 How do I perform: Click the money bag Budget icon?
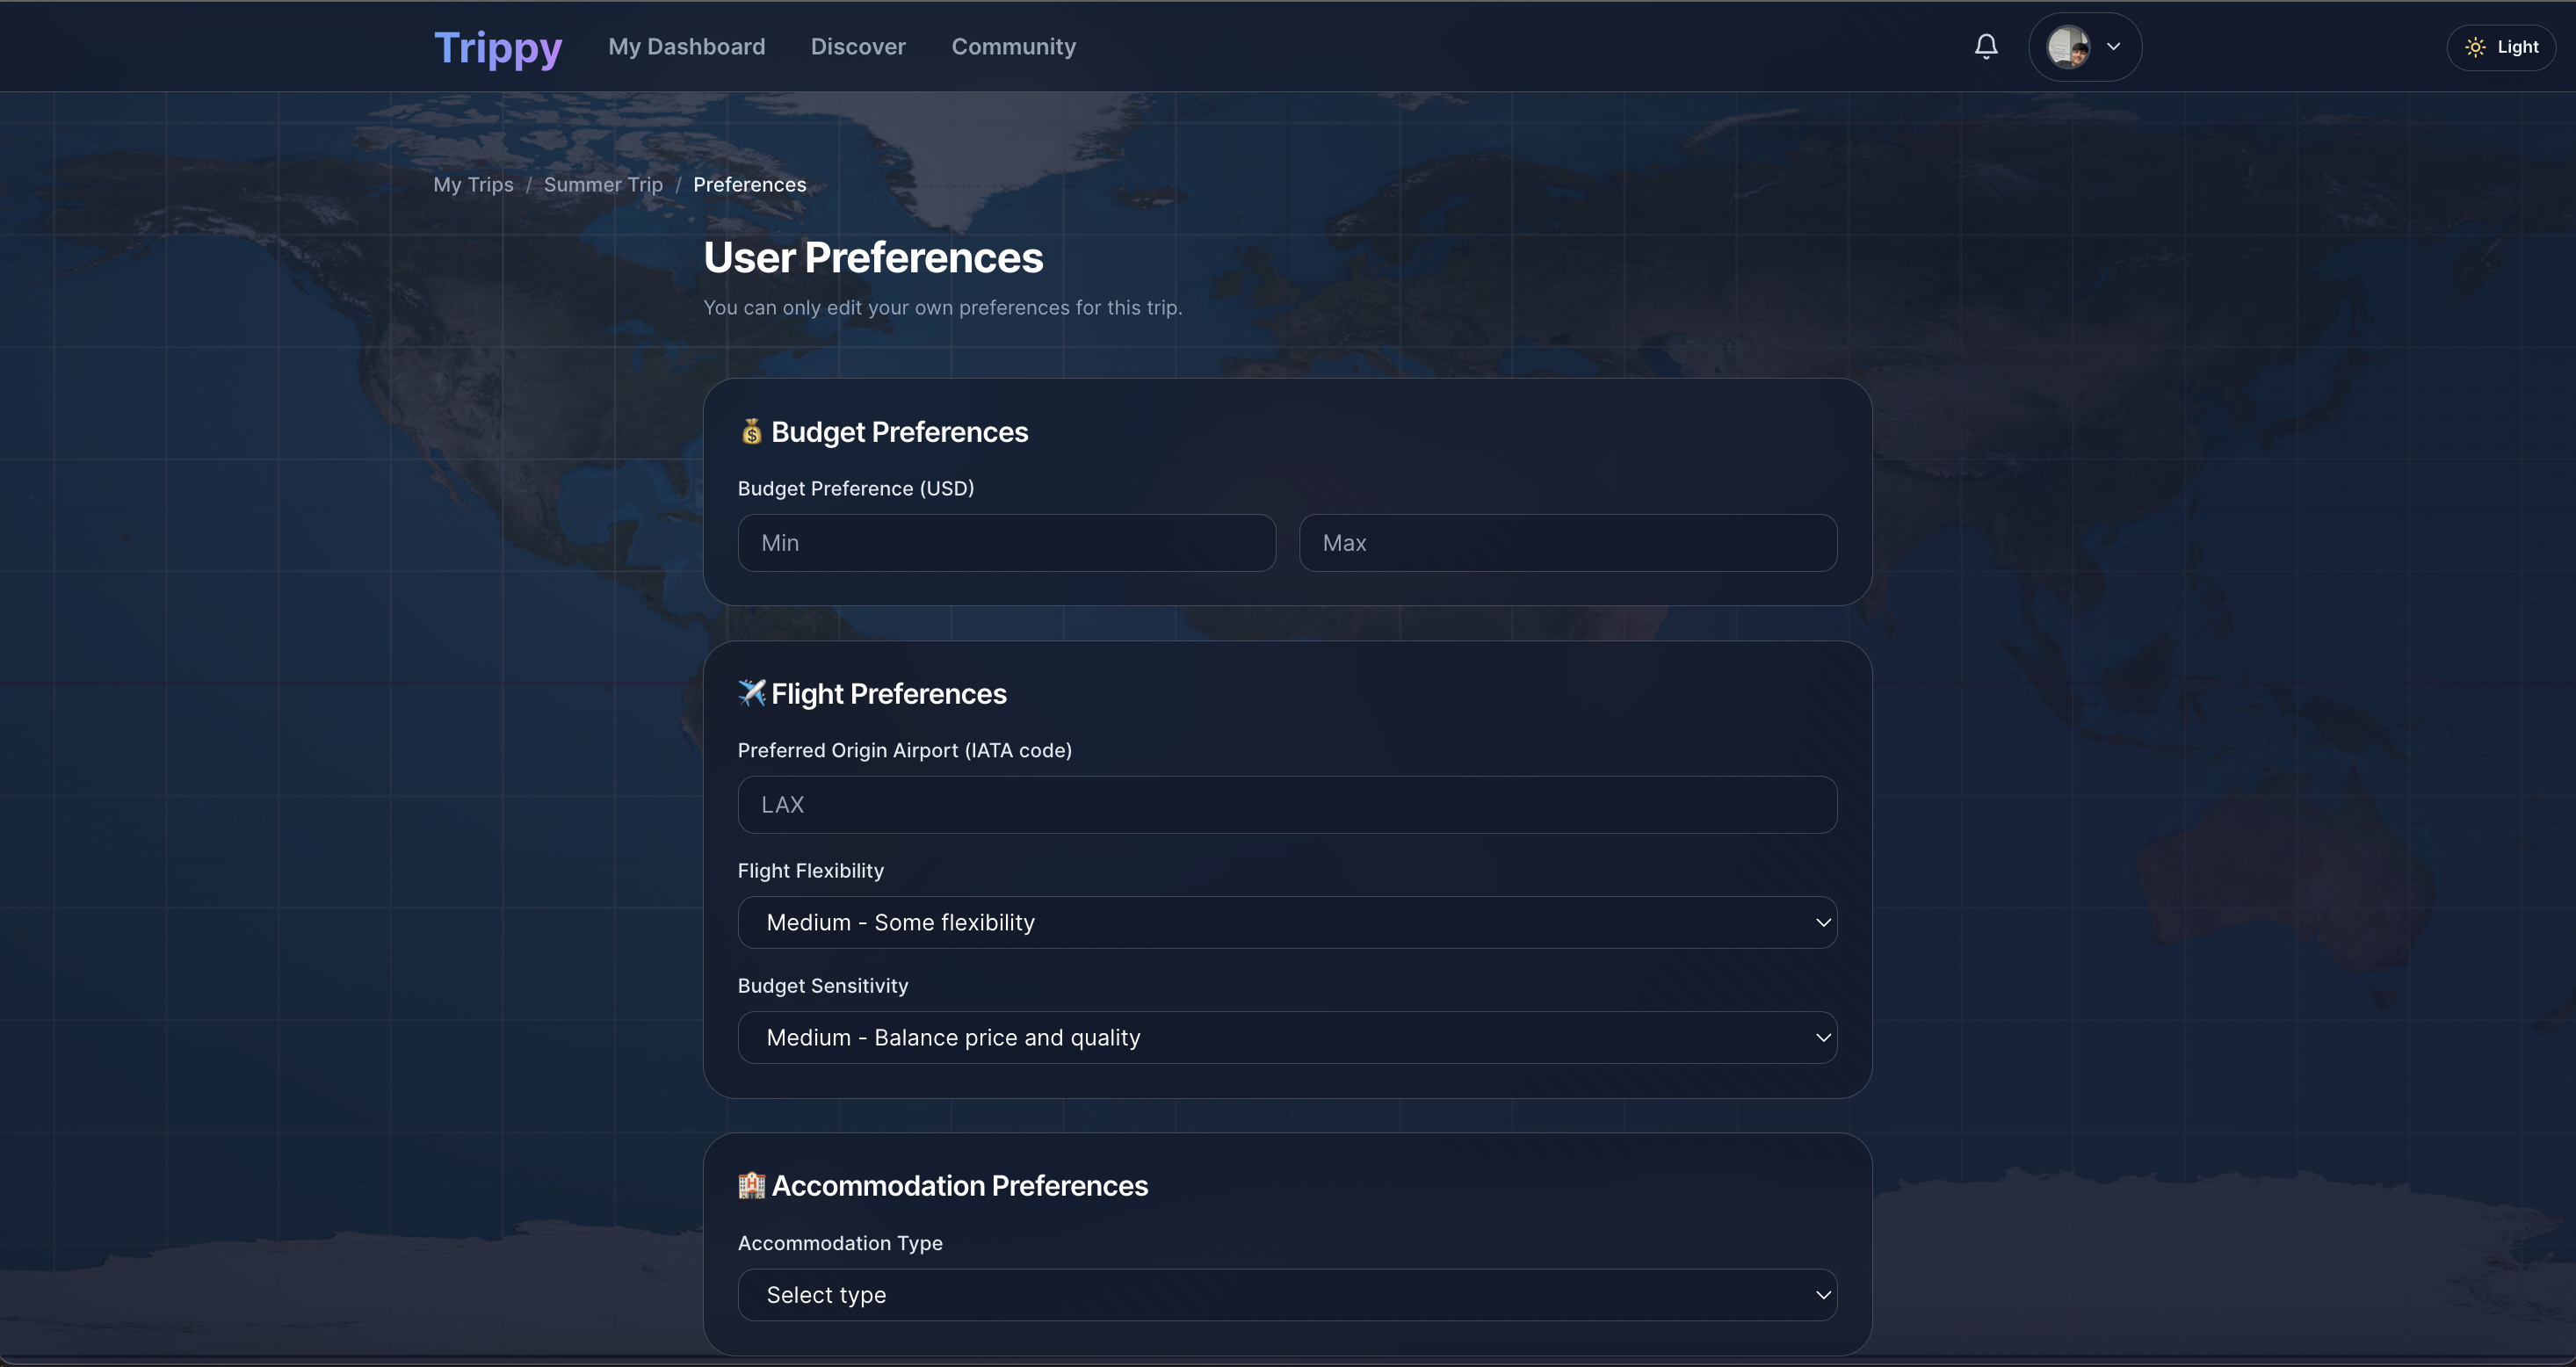click(751, 432)
